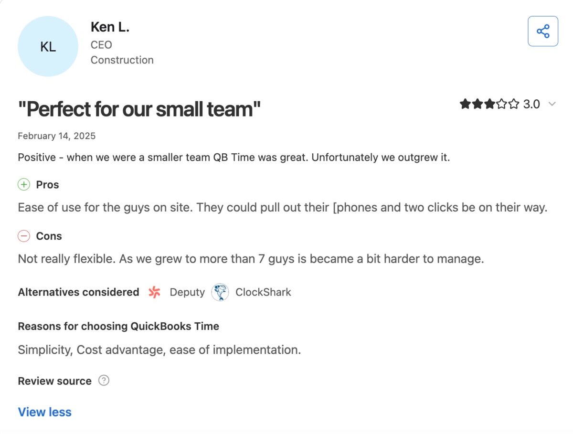The height and width of the screenshot is (434, 573).
Task: Click the "Perfect for our small team" title
Action: pyautogui.click(x=139, y=109)
